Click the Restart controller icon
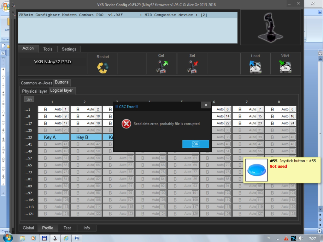 [103, 67]
